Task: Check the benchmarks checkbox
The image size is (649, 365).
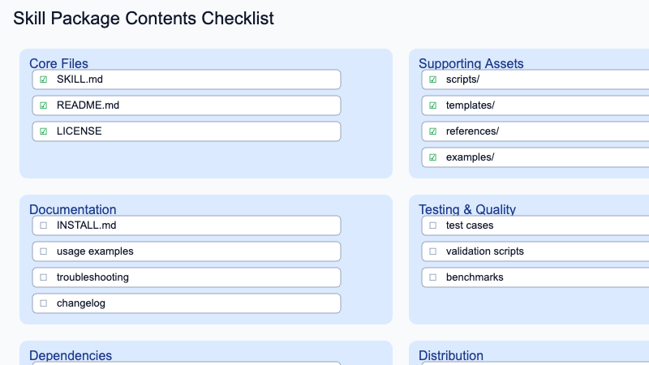Action: click(x=433, y=277)
